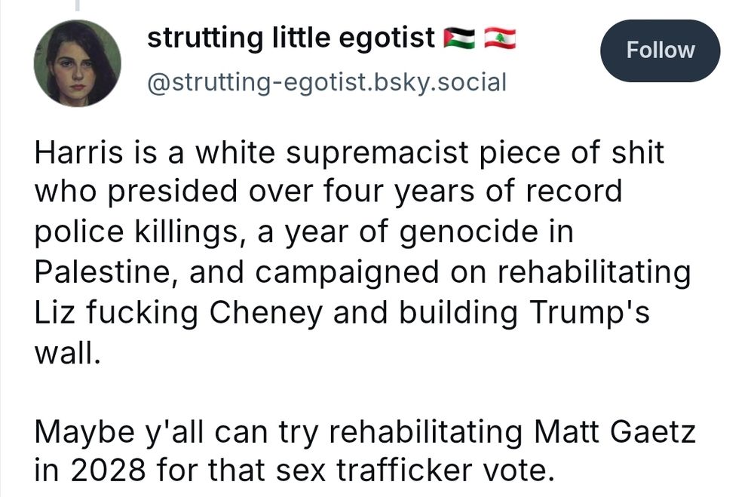Click the Follow button
754x497 pixels.
pos(660,51)
